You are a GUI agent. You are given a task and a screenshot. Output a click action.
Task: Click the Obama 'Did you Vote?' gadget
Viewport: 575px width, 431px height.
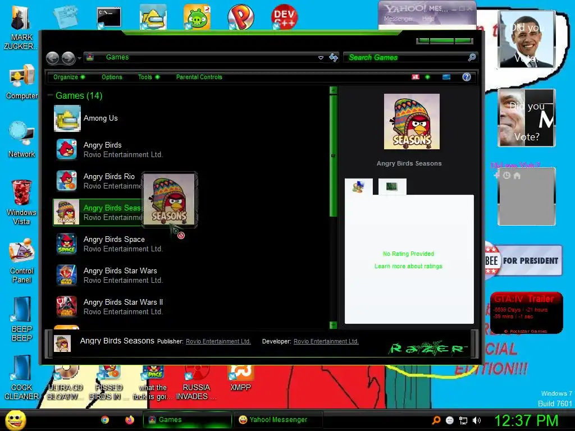click(x=527, y=40)
